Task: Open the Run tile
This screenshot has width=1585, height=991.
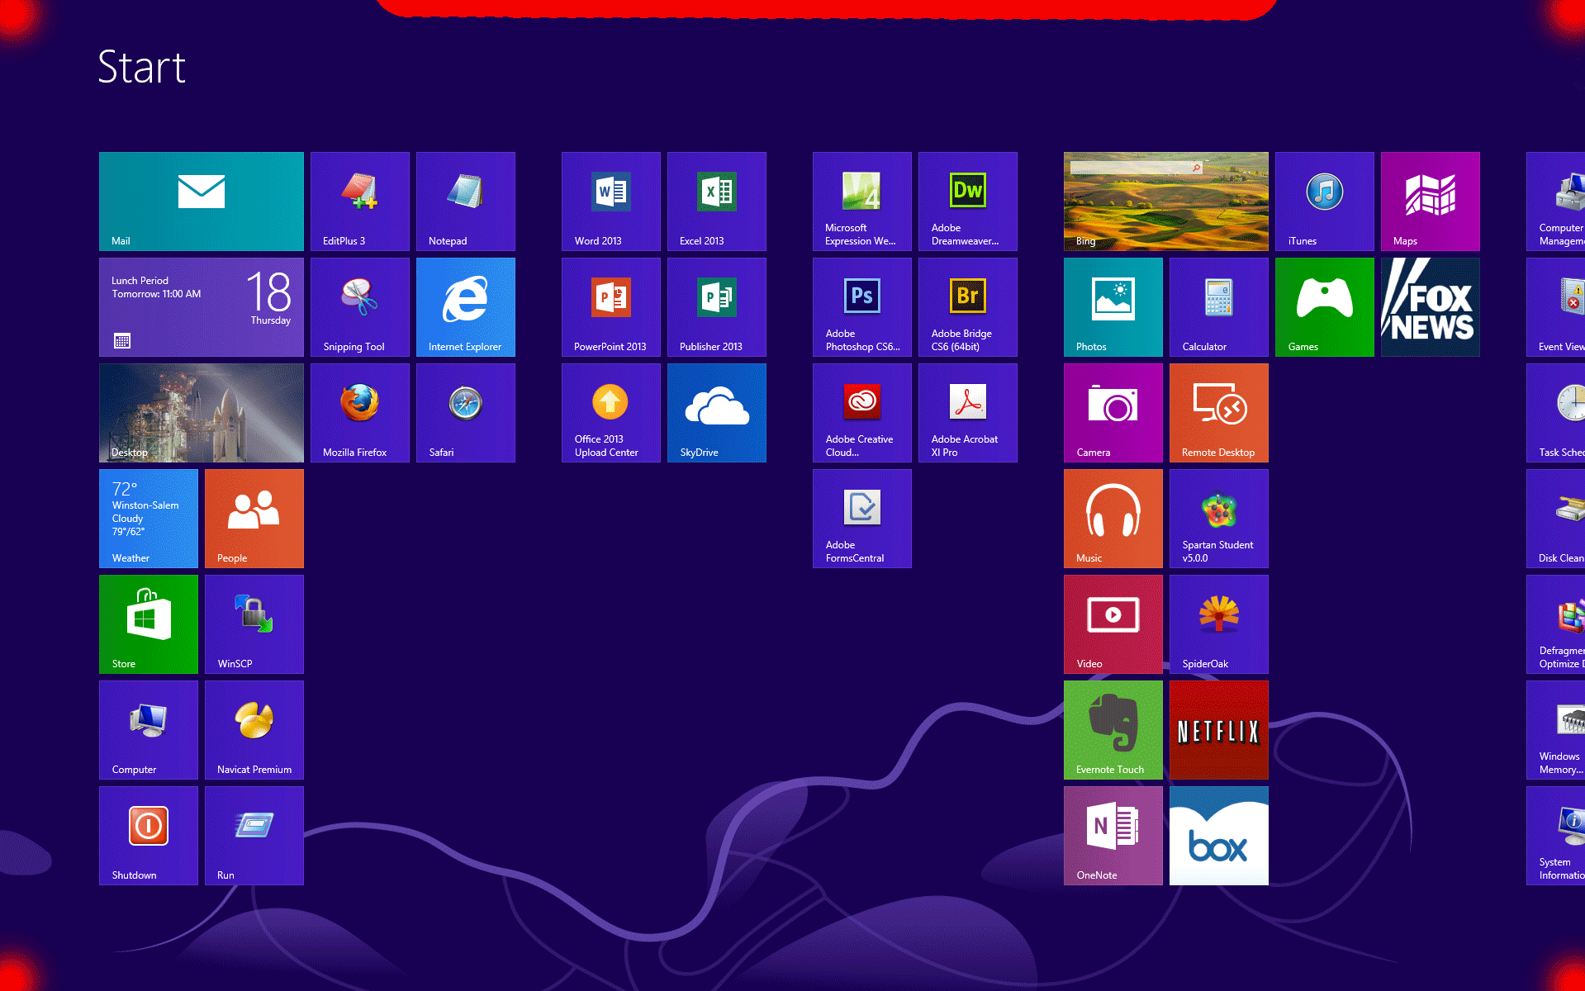Action: 254,836
